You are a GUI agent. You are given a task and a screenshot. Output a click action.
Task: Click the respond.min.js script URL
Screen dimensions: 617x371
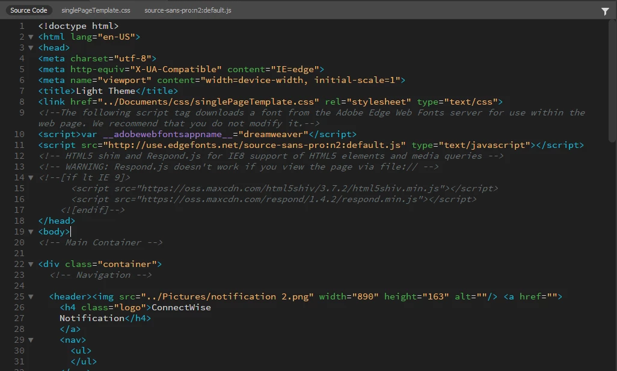[282, 199]
